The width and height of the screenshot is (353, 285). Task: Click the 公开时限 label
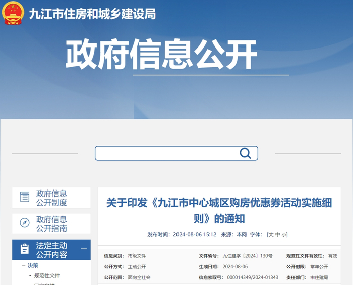pos(297,267)
